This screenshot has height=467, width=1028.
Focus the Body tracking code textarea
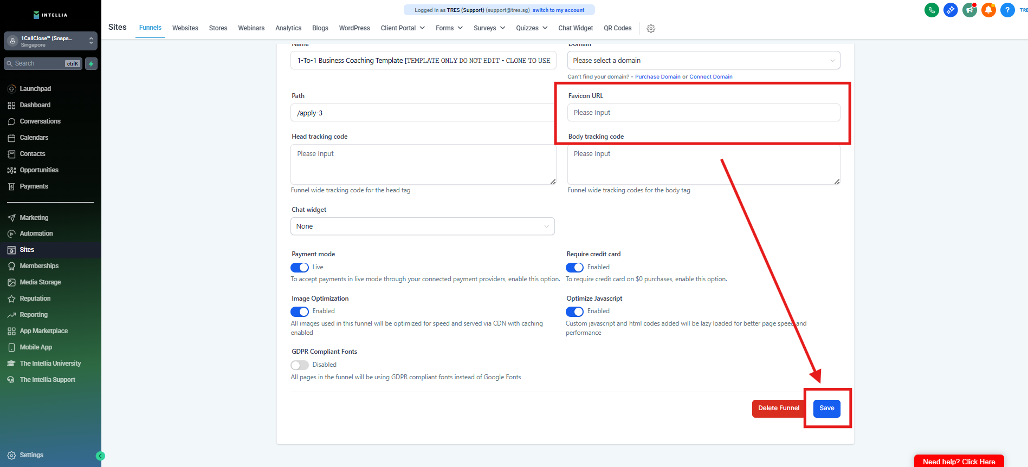[703, 164]
